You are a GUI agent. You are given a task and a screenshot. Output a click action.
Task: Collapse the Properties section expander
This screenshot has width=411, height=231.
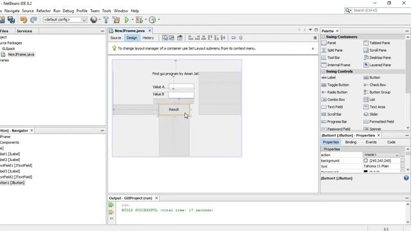pos(322,149)
